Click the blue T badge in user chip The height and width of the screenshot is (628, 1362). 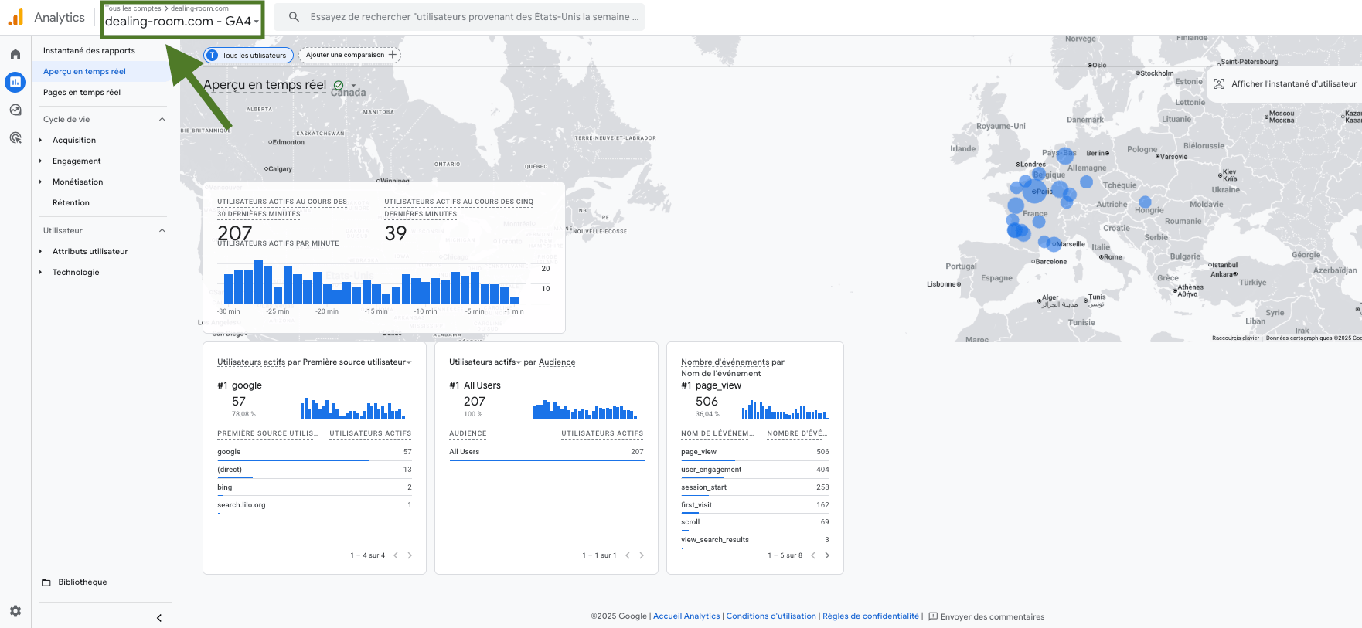pyautogui.click(x=213, y=55)
